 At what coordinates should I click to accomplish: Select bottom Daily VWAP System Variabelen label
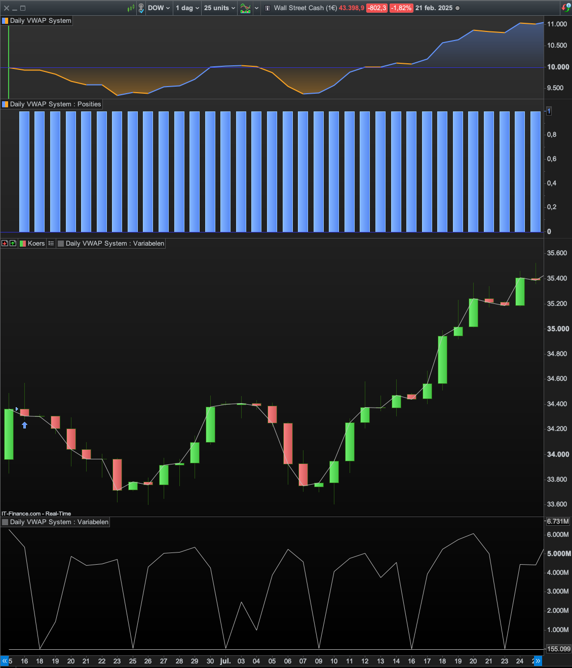[59, 522]
